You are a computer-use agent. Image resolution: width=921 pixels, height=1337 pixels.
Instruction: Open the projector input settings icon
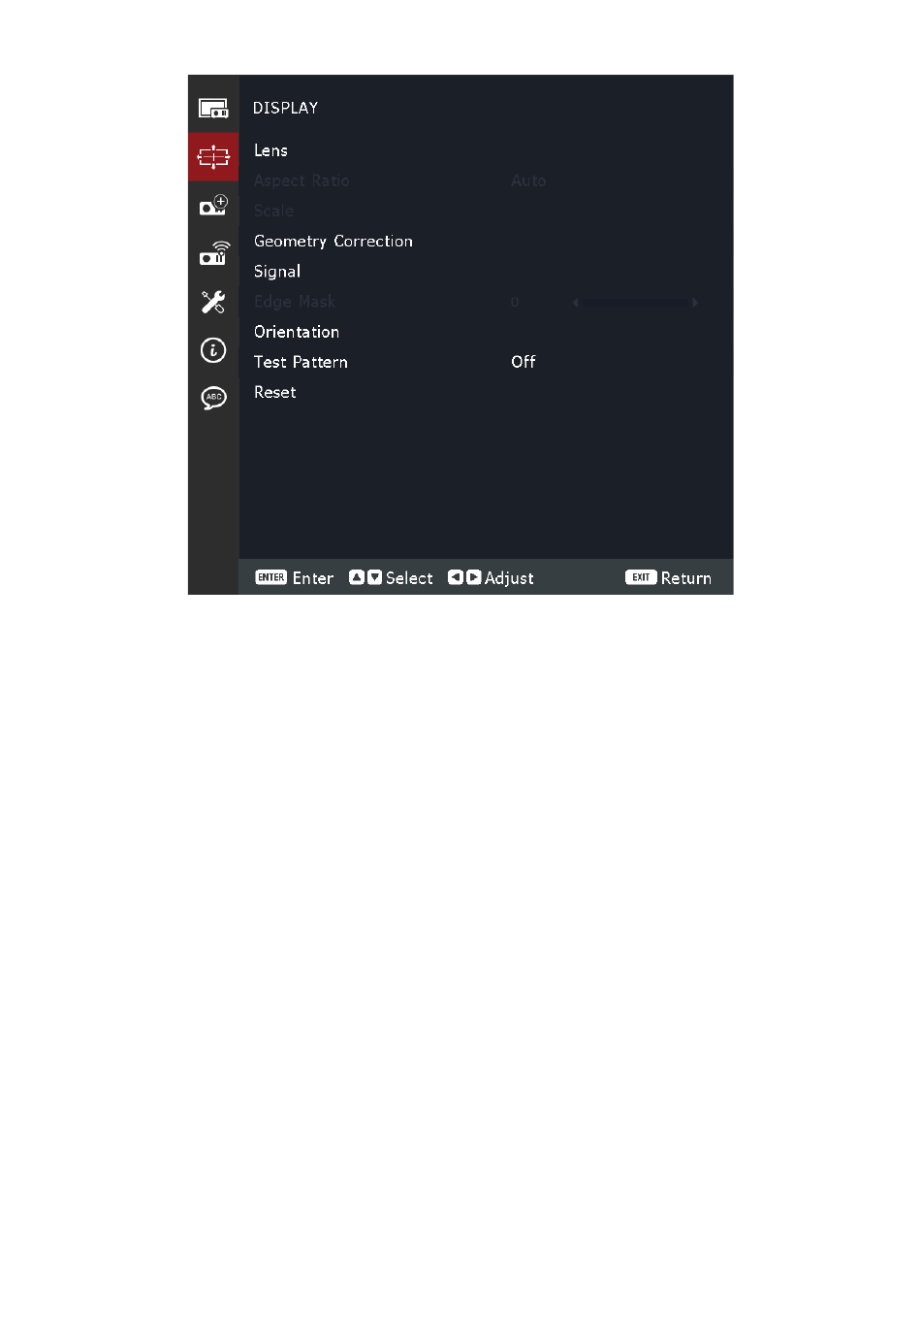213,206
